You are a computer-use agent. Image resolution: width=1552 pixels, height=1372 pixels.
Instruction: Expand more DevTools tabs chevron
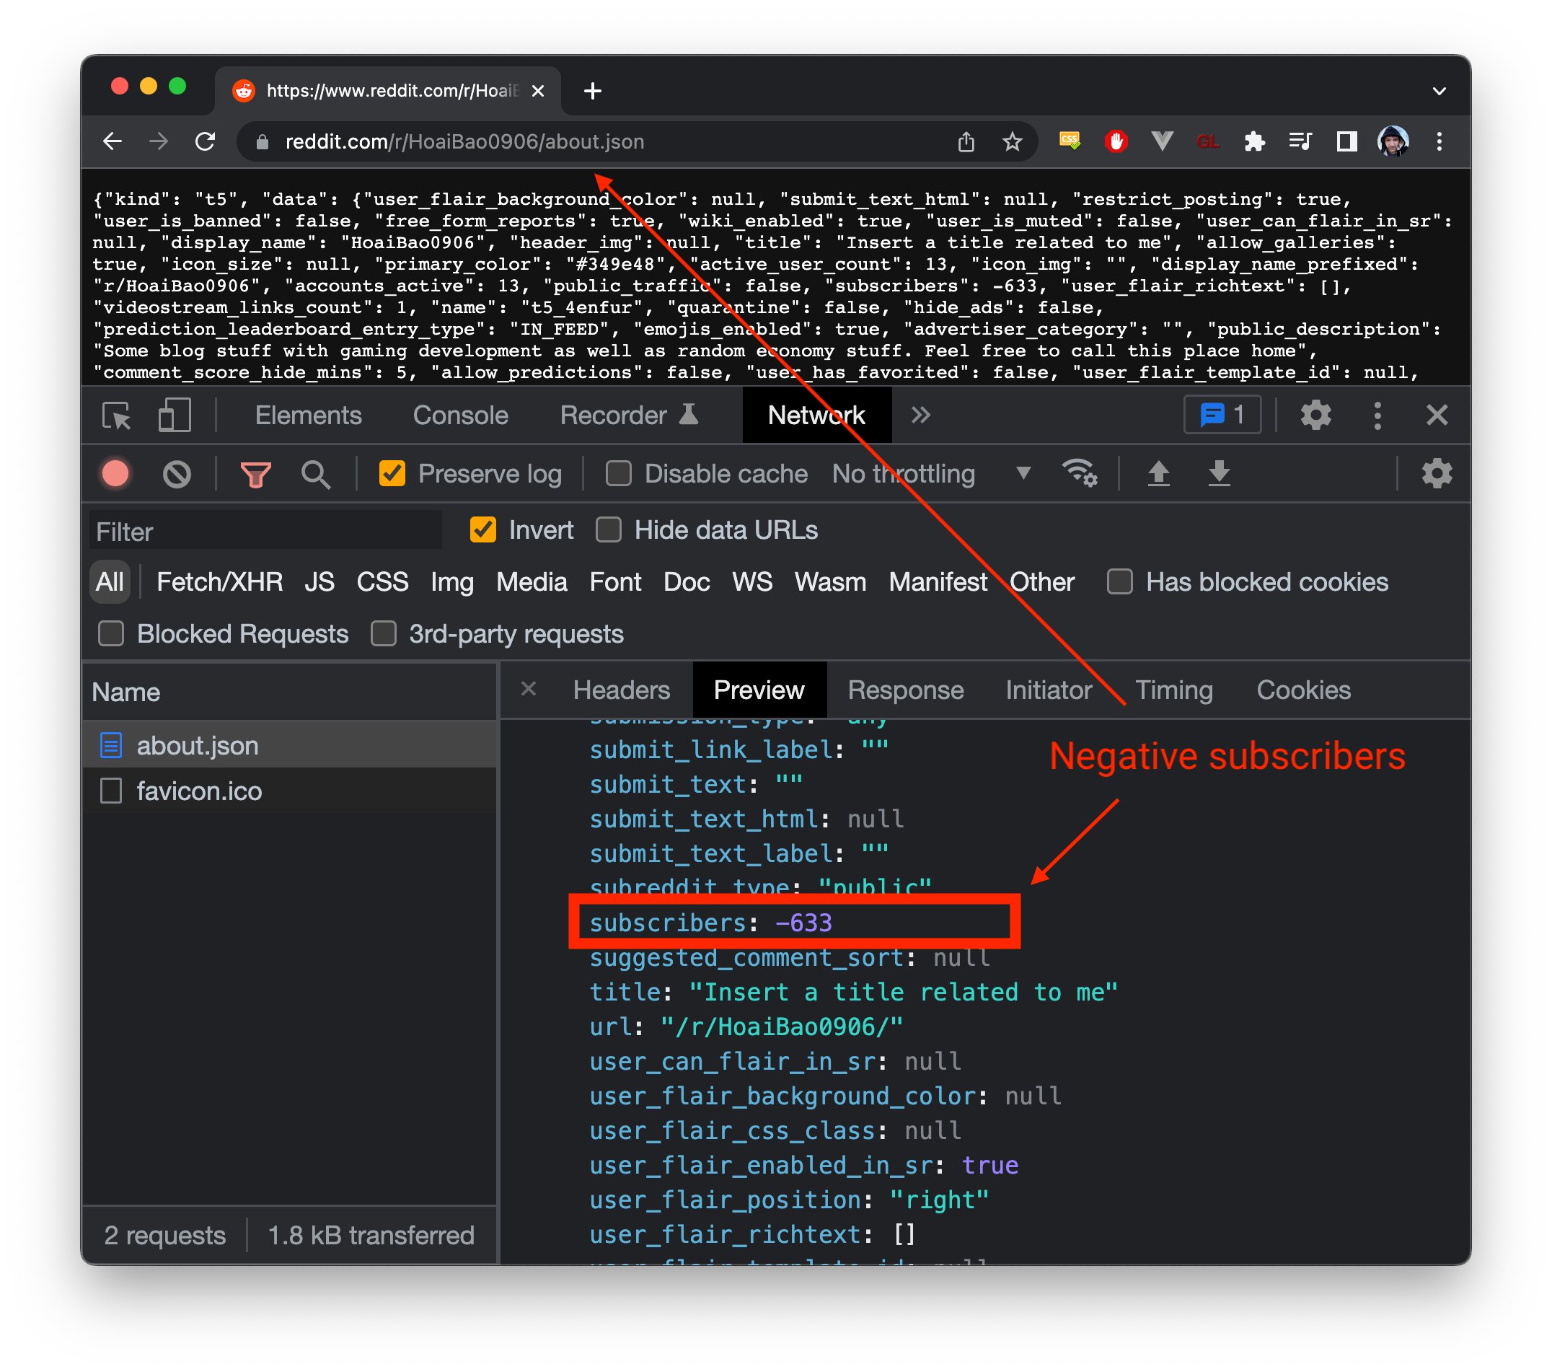pyautogui.click(x=920, y=415)
